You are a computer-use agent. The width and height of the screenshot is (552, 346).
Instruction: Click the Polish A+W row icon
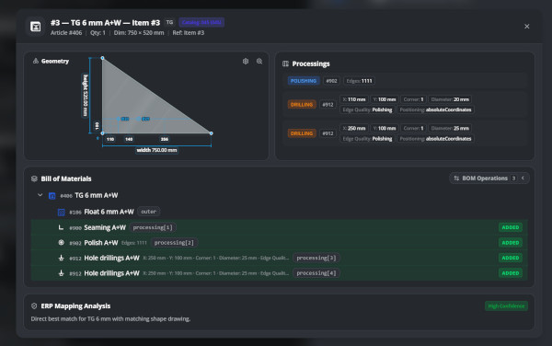tap(62, 243)
